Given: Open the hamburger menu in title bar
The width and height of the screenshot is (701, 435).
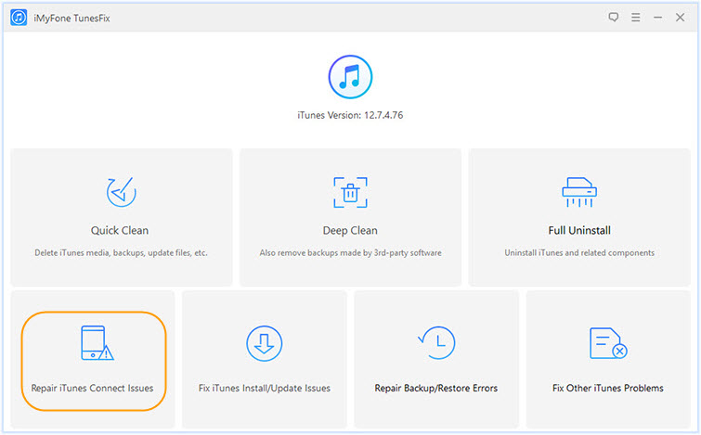Looking at the screenshot, I should pos(635,18).
